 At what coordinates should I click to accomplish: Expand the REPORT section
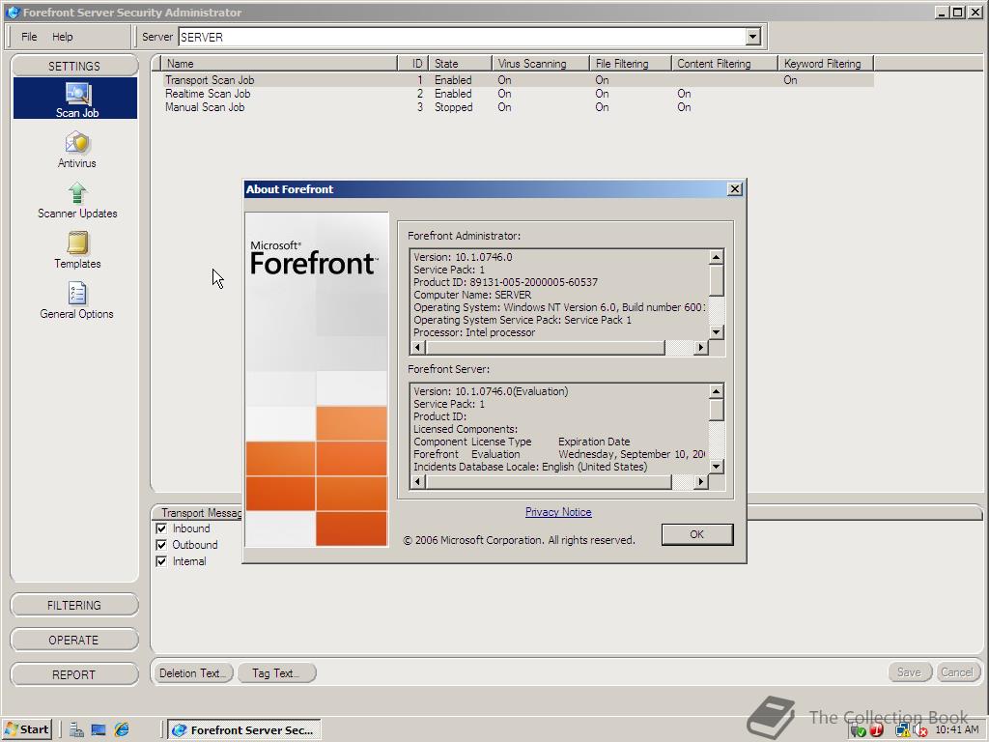pos(74,674)
